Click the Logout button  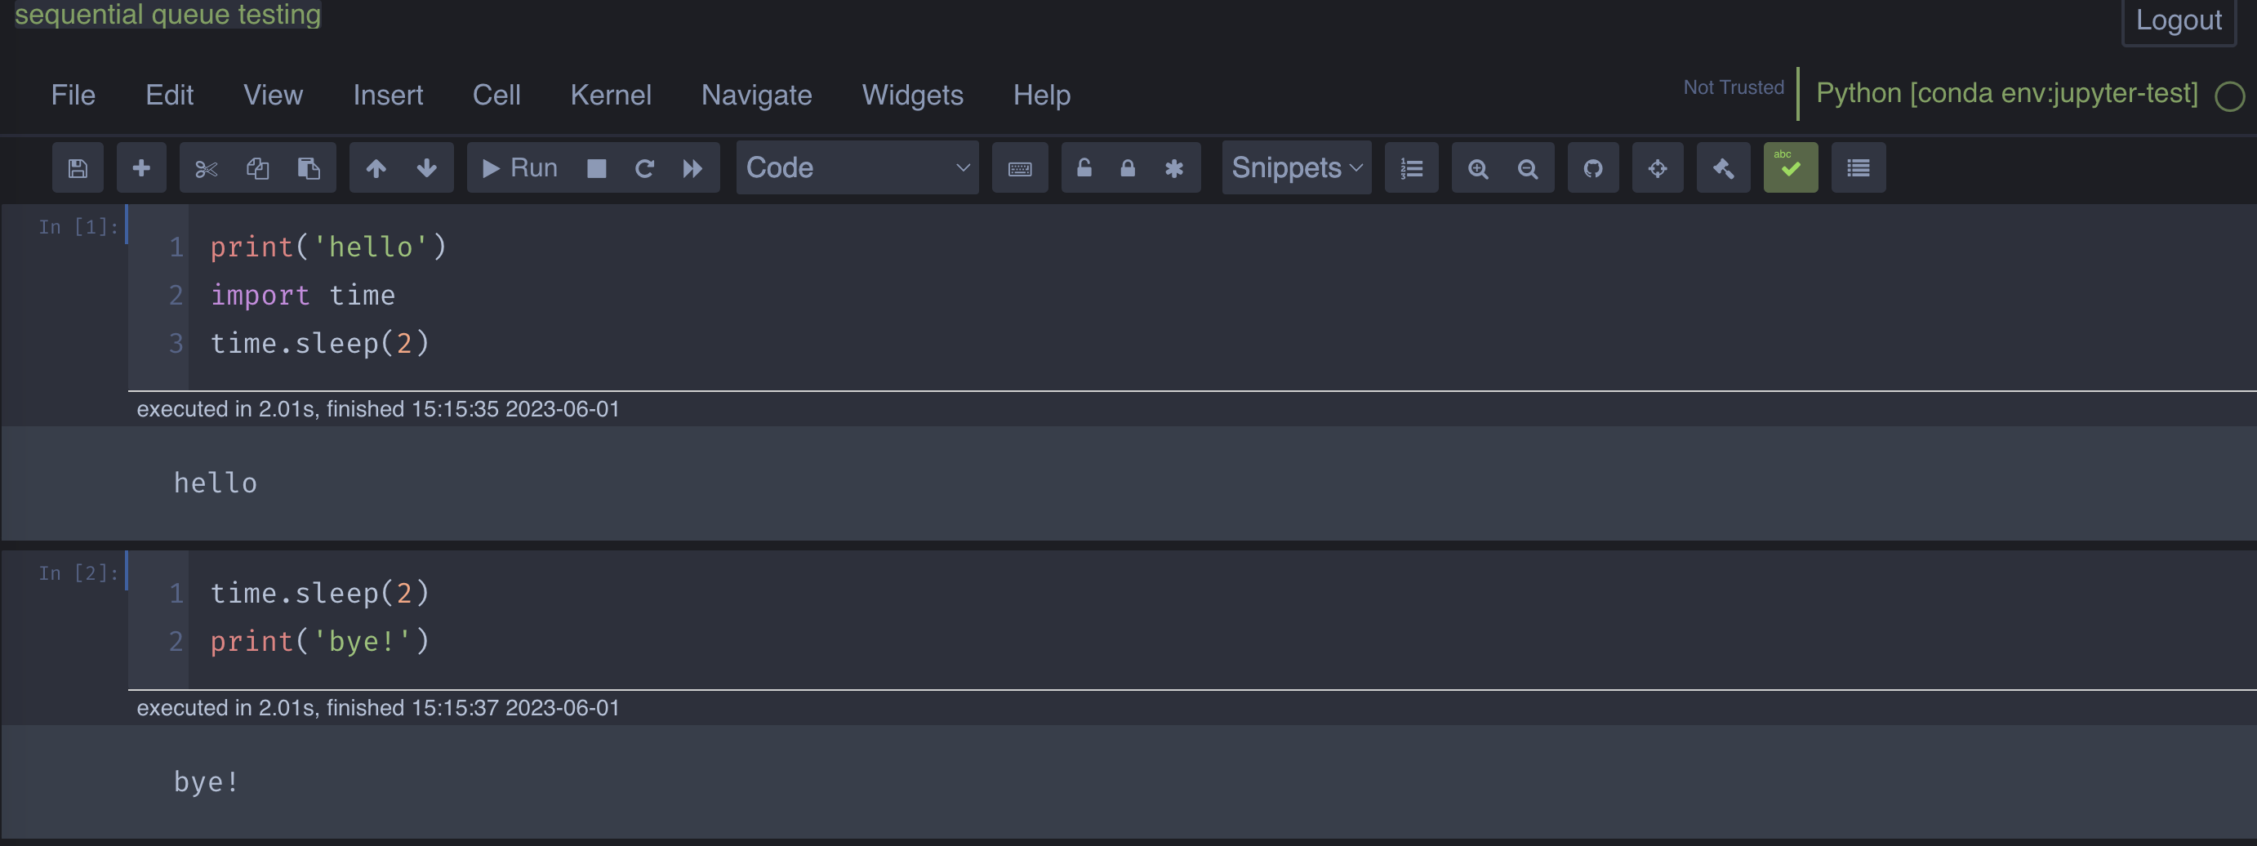2178,20
